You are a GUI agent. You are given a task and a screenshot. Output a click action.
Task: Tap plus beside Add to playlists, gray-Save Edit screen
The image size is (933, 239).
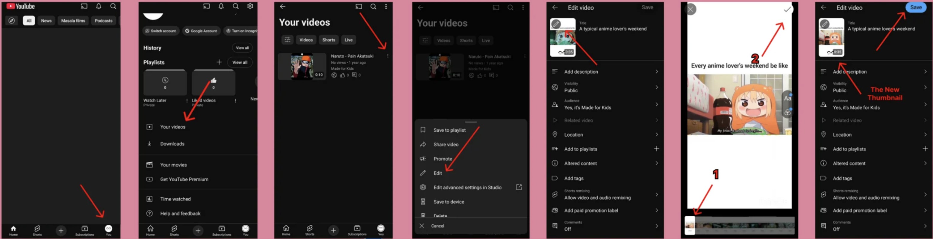pos(657,148)
